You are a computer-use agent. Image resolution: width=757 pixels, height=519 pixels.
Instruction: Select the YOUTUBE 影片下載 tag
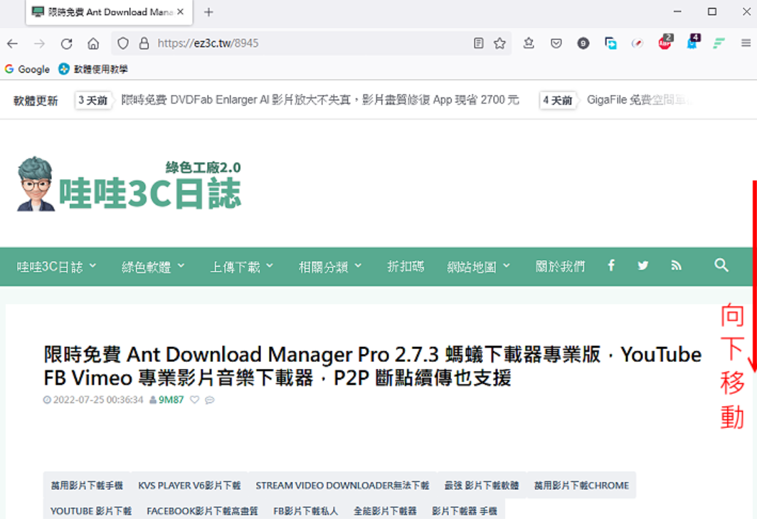pos(91,510)
